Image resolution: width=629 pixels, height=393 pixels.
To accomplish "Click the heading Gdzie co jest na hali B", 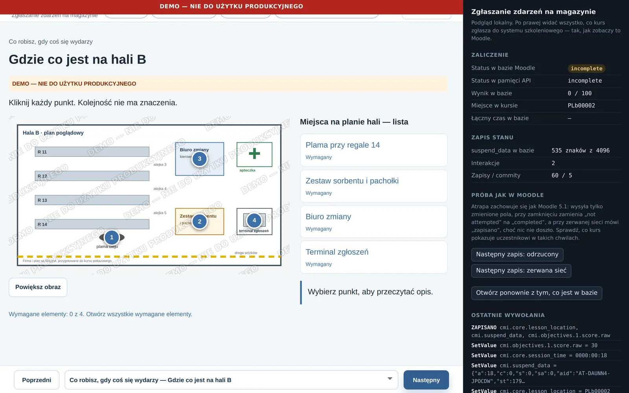I will [77, 59].
